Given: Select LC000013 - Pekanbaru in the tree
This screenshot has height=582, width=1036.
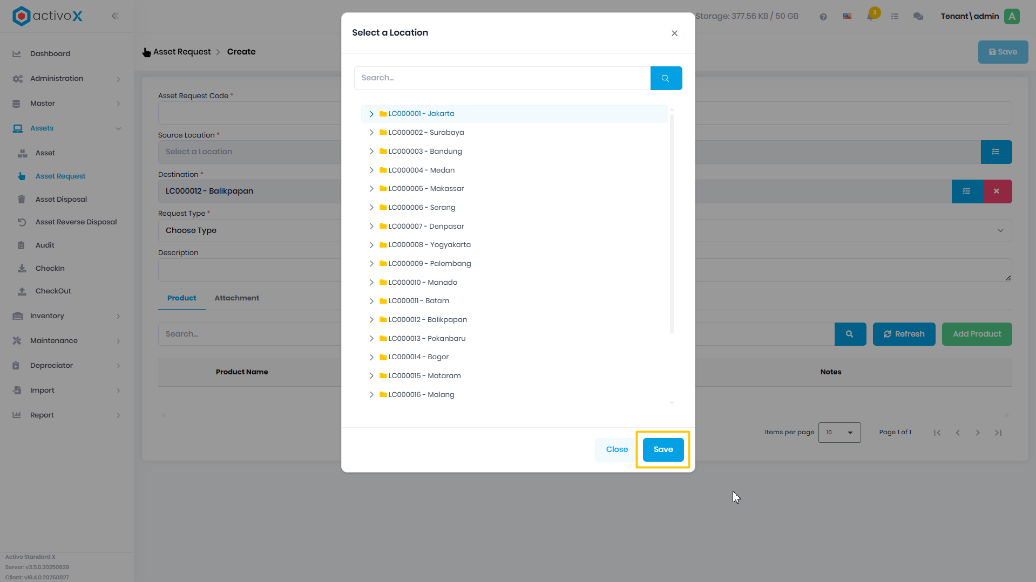Looking at the screenshot, I should click(x=426, y=339).
